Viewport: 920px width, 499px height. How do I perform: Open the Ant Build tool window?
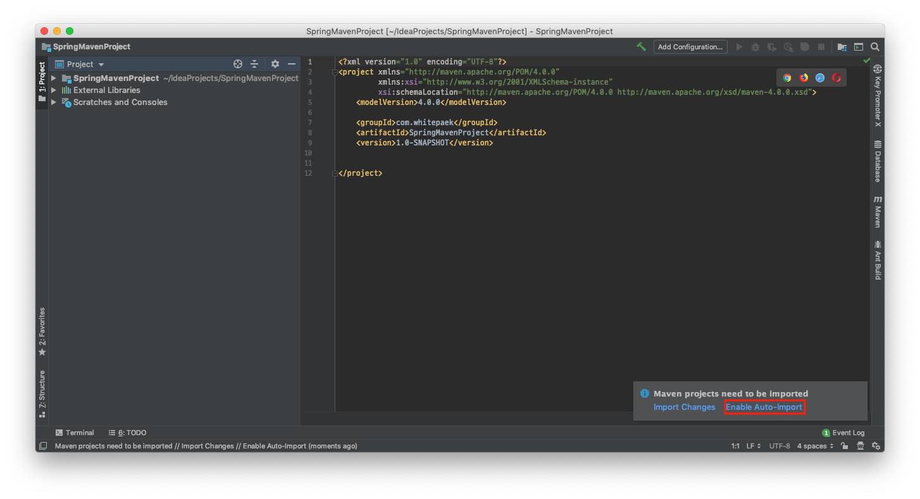click(878, 260)
